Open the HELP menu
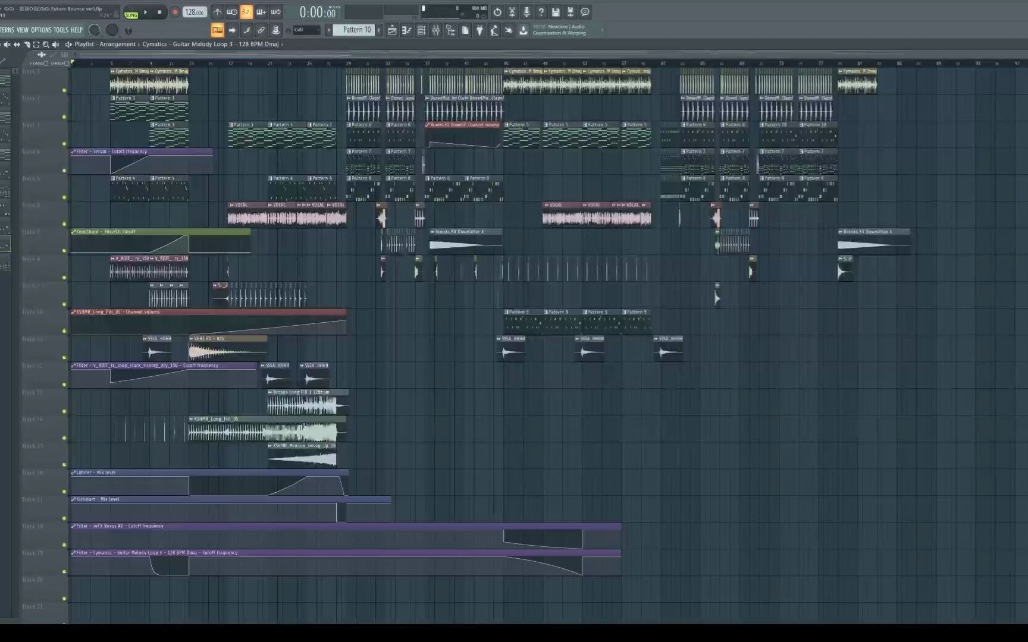Screen dimensions: 1028x642 [77, 30]
